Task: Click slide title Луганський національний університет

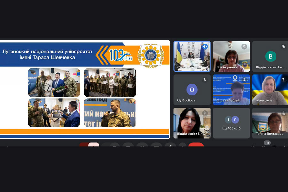Action: click(x=47, y=52)
